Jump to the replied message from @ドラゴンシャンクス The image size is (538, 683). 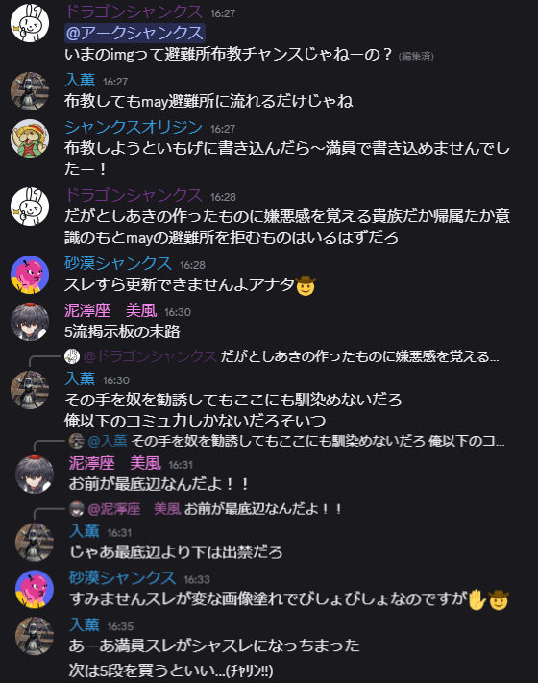tap(290, 356)
